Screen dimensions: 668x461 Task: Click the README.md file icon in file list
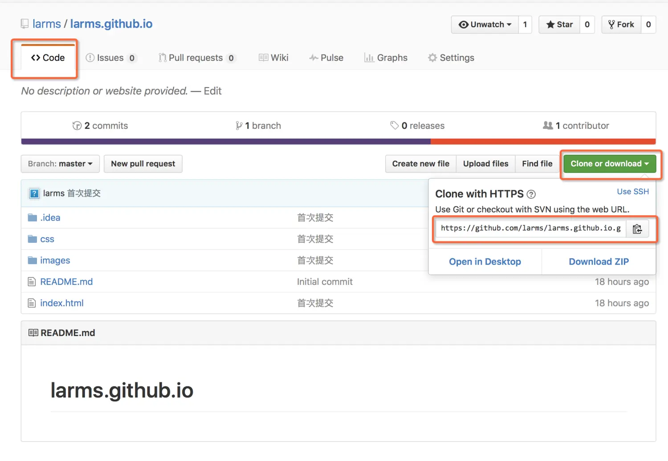coord(32,282)
